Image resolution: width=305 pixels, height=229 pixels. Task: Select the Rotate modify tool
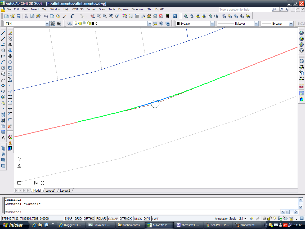[x=10, y=68]
